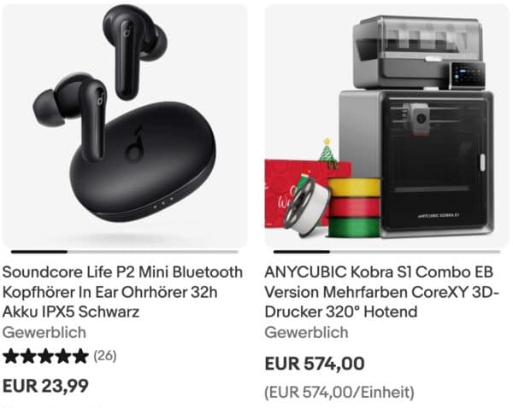
Task: Open the ANYCUBIC 3D printer product image
Action: point(386,125)
